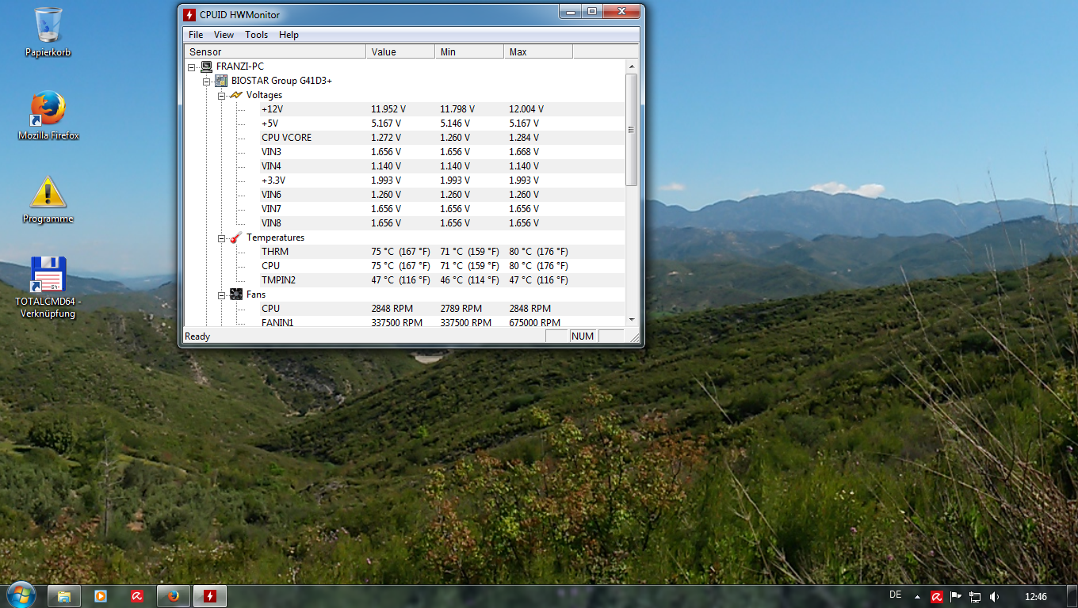Collapse the Fans section
Screen dimensions: 1078x608
point(222,295)
